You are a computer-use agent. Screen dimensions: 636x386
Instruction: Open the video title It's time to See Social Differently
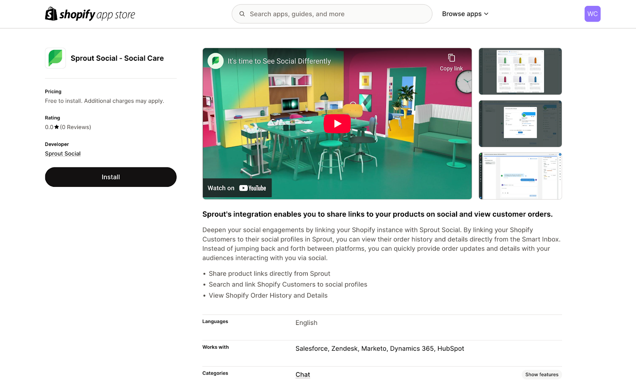click(279, 61)
